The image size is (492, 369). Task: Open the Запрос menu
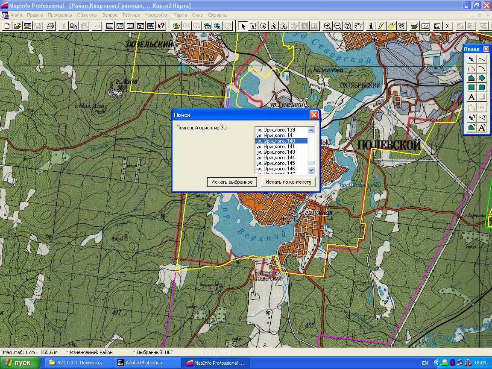click(109, 15)
